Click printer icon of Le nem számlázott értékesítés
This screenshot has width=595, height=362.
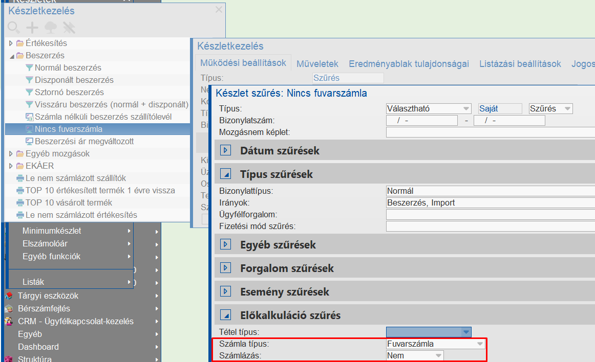tap(20, 215)
